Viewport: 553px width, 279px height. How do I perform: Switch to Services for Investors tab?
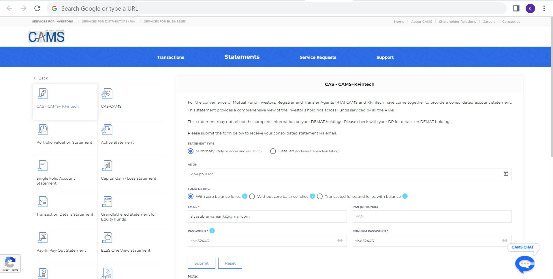(x=52, y=22)
